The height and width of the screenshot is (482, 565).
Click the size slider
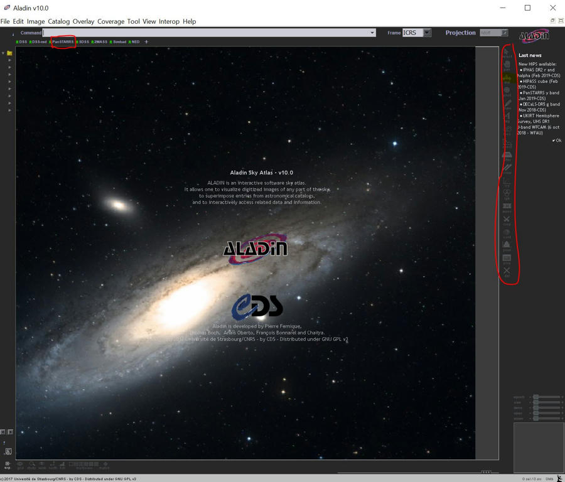point(546,402)
